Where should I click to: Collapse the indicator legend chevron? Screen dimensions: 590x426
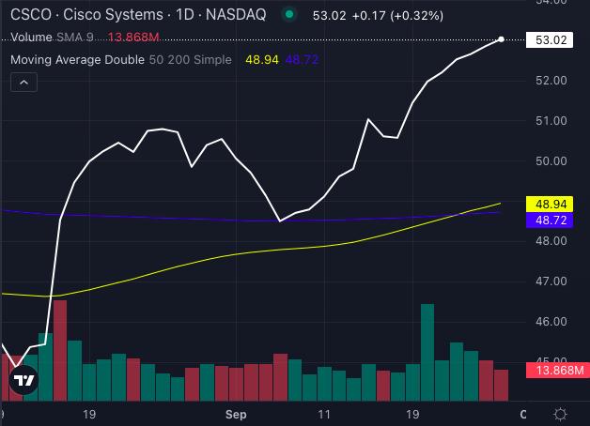pyautogui.click(x=24, y=84)
